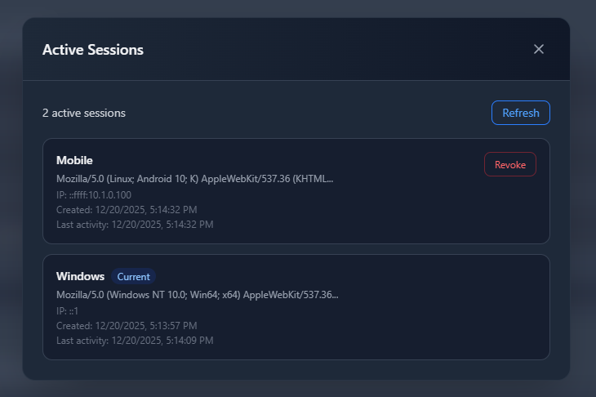The height and width of the screenshot is (397, 596).
Task: Click the Windows NT user agent string
Action: tap(197, 294)
